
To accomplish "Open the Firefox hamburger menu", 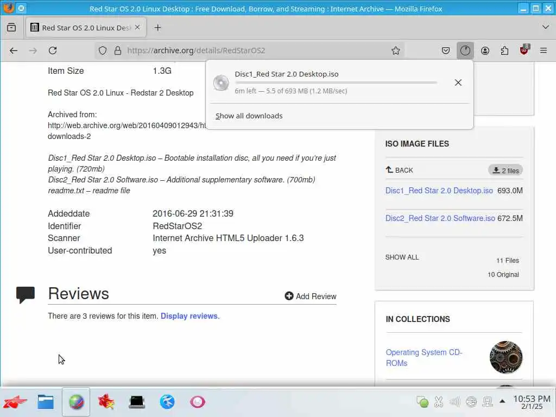I will (543, 50).
